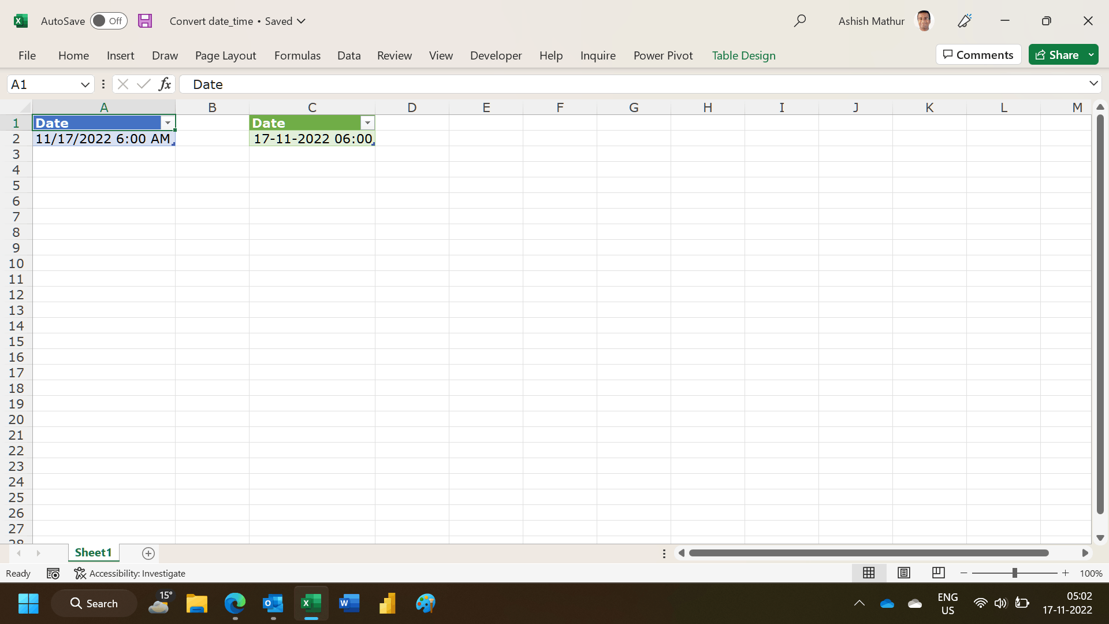The height and width of the screenshot is (624, 1109).
Task: Open the Share button dropdown arrow
Action: click(x=1091, y=55)
